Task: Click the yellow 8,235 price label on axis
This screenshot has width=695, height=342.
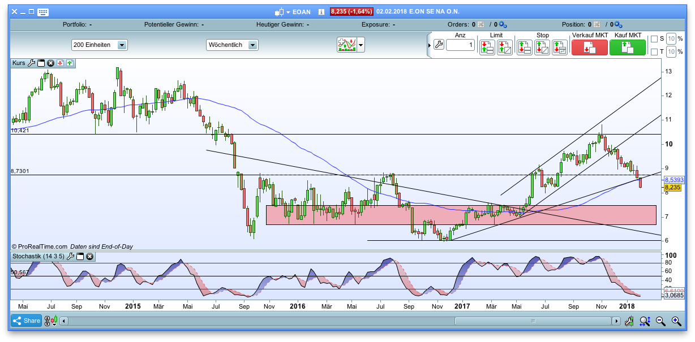Action: click(672, 187)
